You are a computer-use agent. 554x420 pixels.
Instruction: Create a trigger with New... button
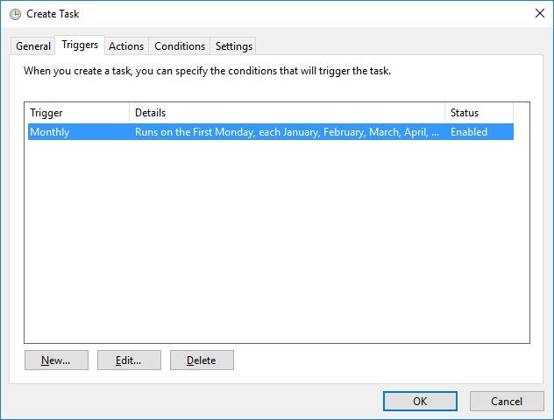[56, 360]
